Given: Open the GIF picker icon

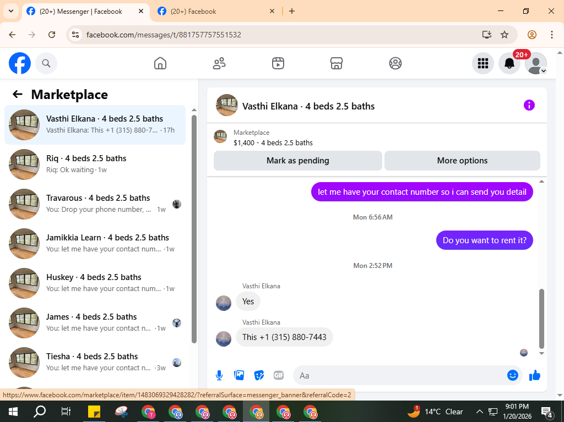Looking at the screenshot, I should [x=279, y=376].
